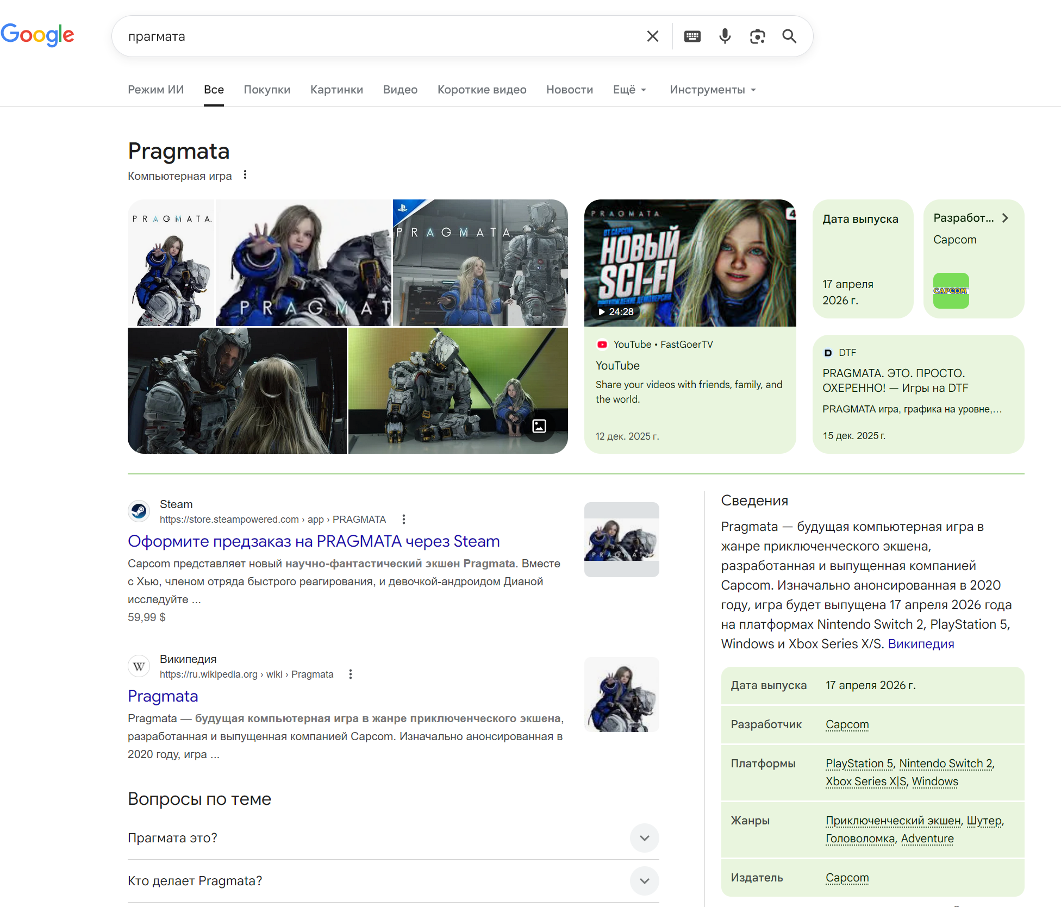Click the Windows platform link

[935, 781]
